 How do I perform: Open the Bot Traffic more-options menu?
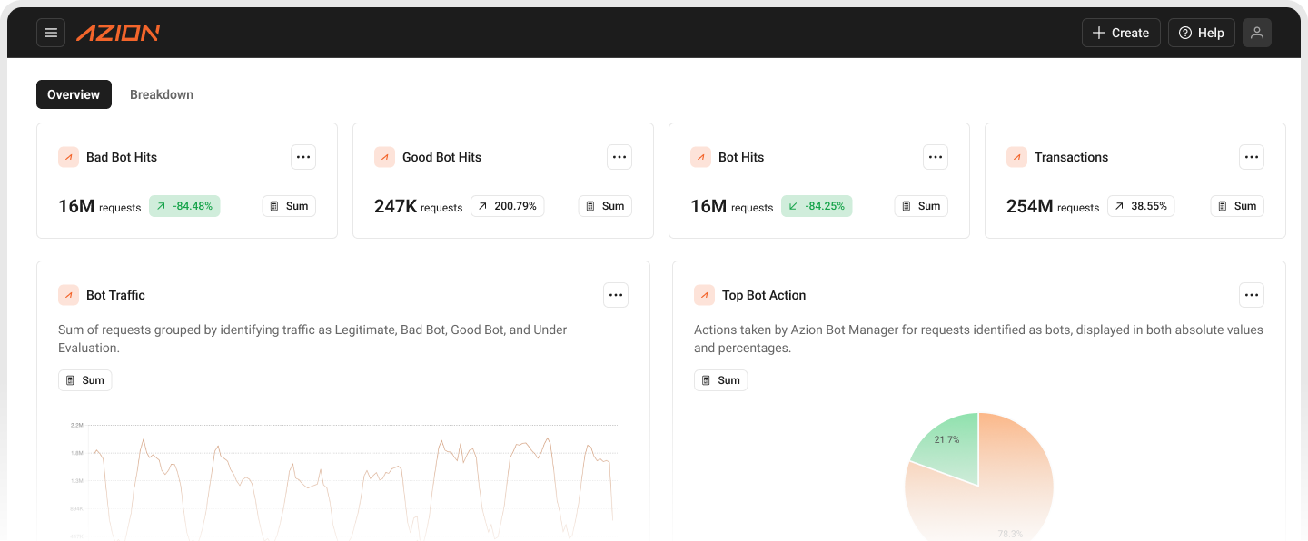616,295
